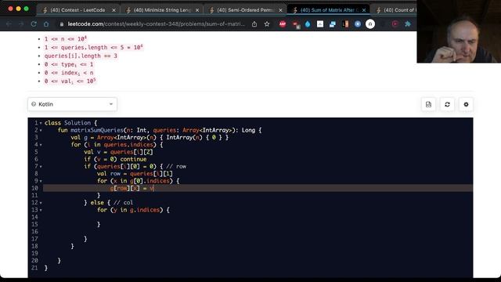This screenshot has height=282, width=501.
Task: Close the Minimize String Length tab
Action: pos(197,10)
